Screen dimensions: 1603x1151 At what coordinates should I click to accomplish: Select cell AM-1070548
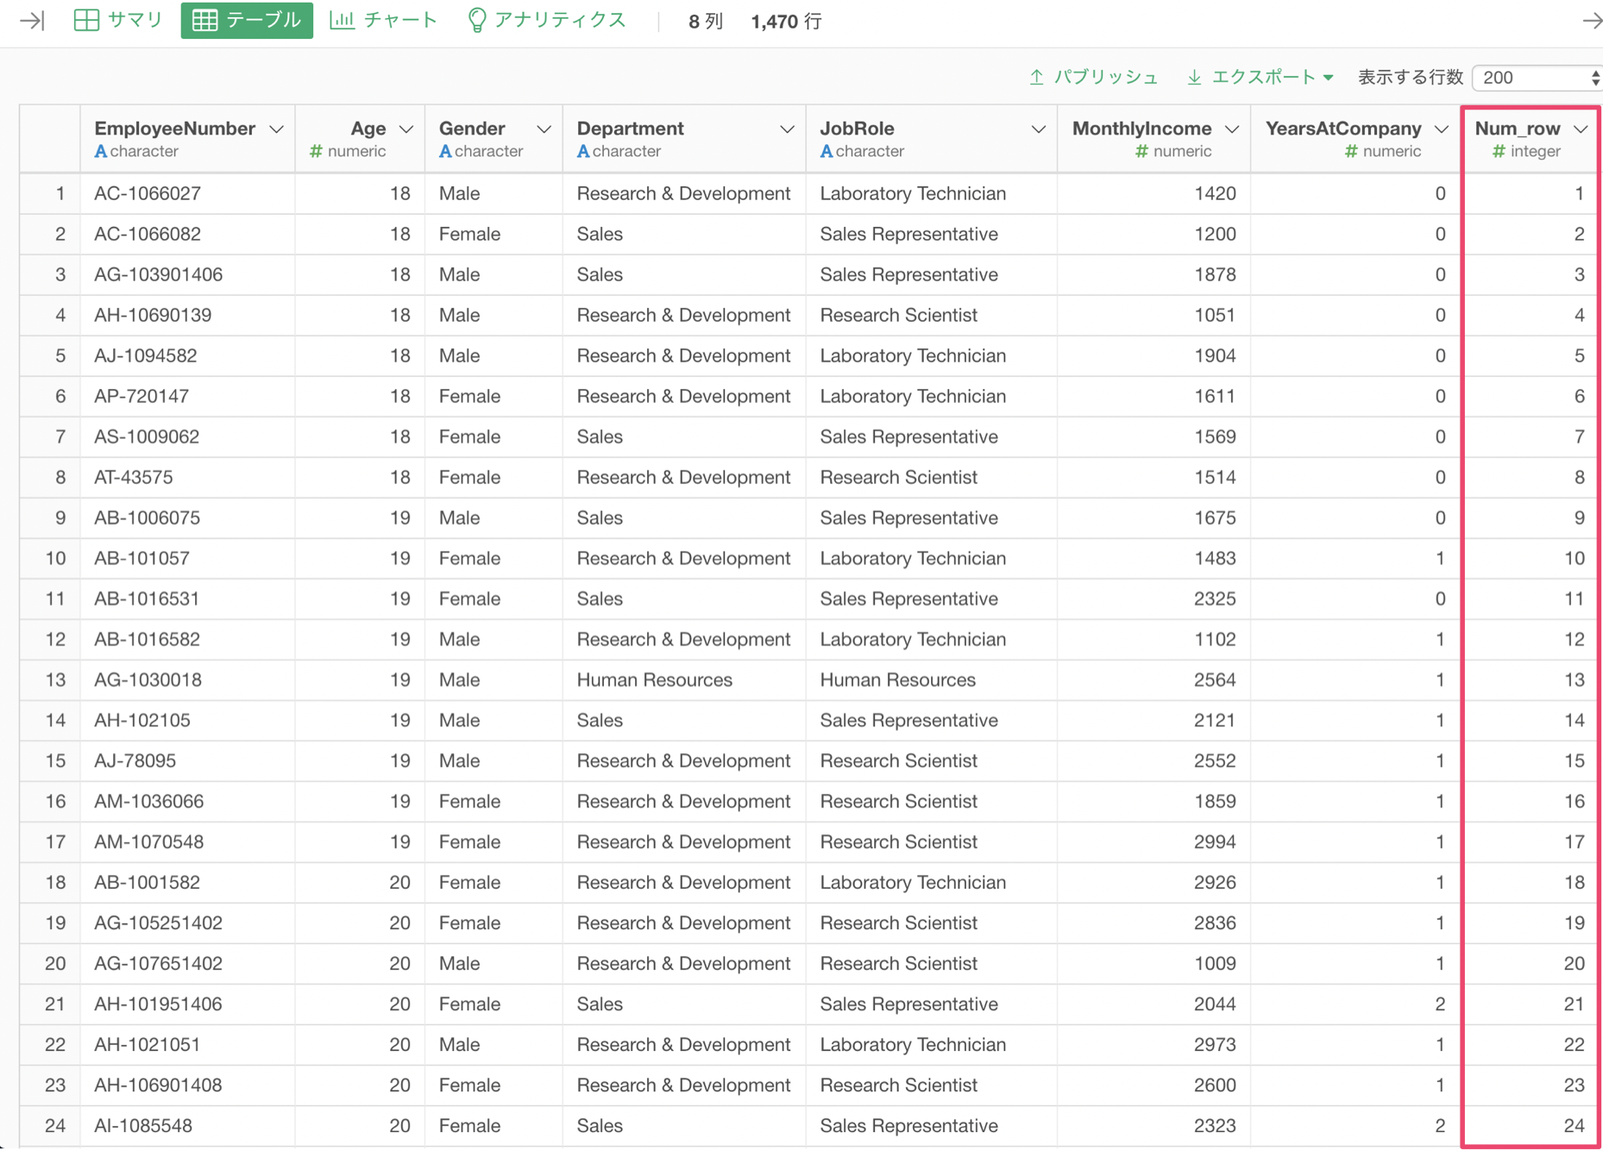[x=187, y=842]
